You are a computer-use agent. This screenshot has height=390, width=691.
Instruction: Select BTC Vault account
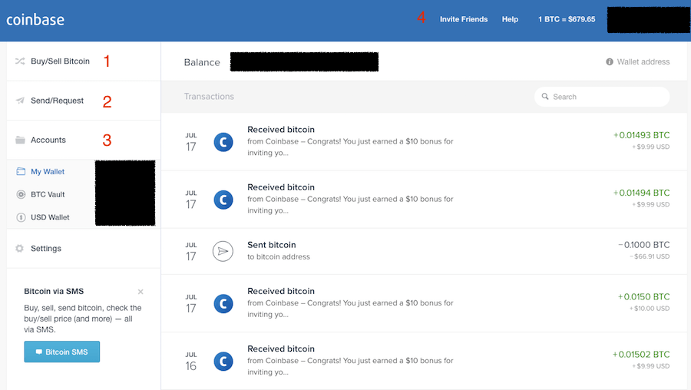(x=48, y=194)
